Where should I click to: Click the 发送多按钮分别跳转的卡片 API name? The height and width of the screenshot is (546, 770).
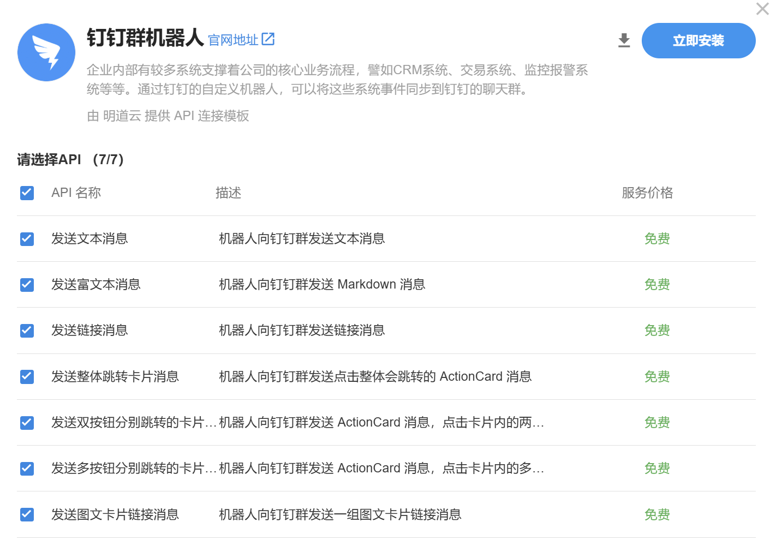click(134, 469)
